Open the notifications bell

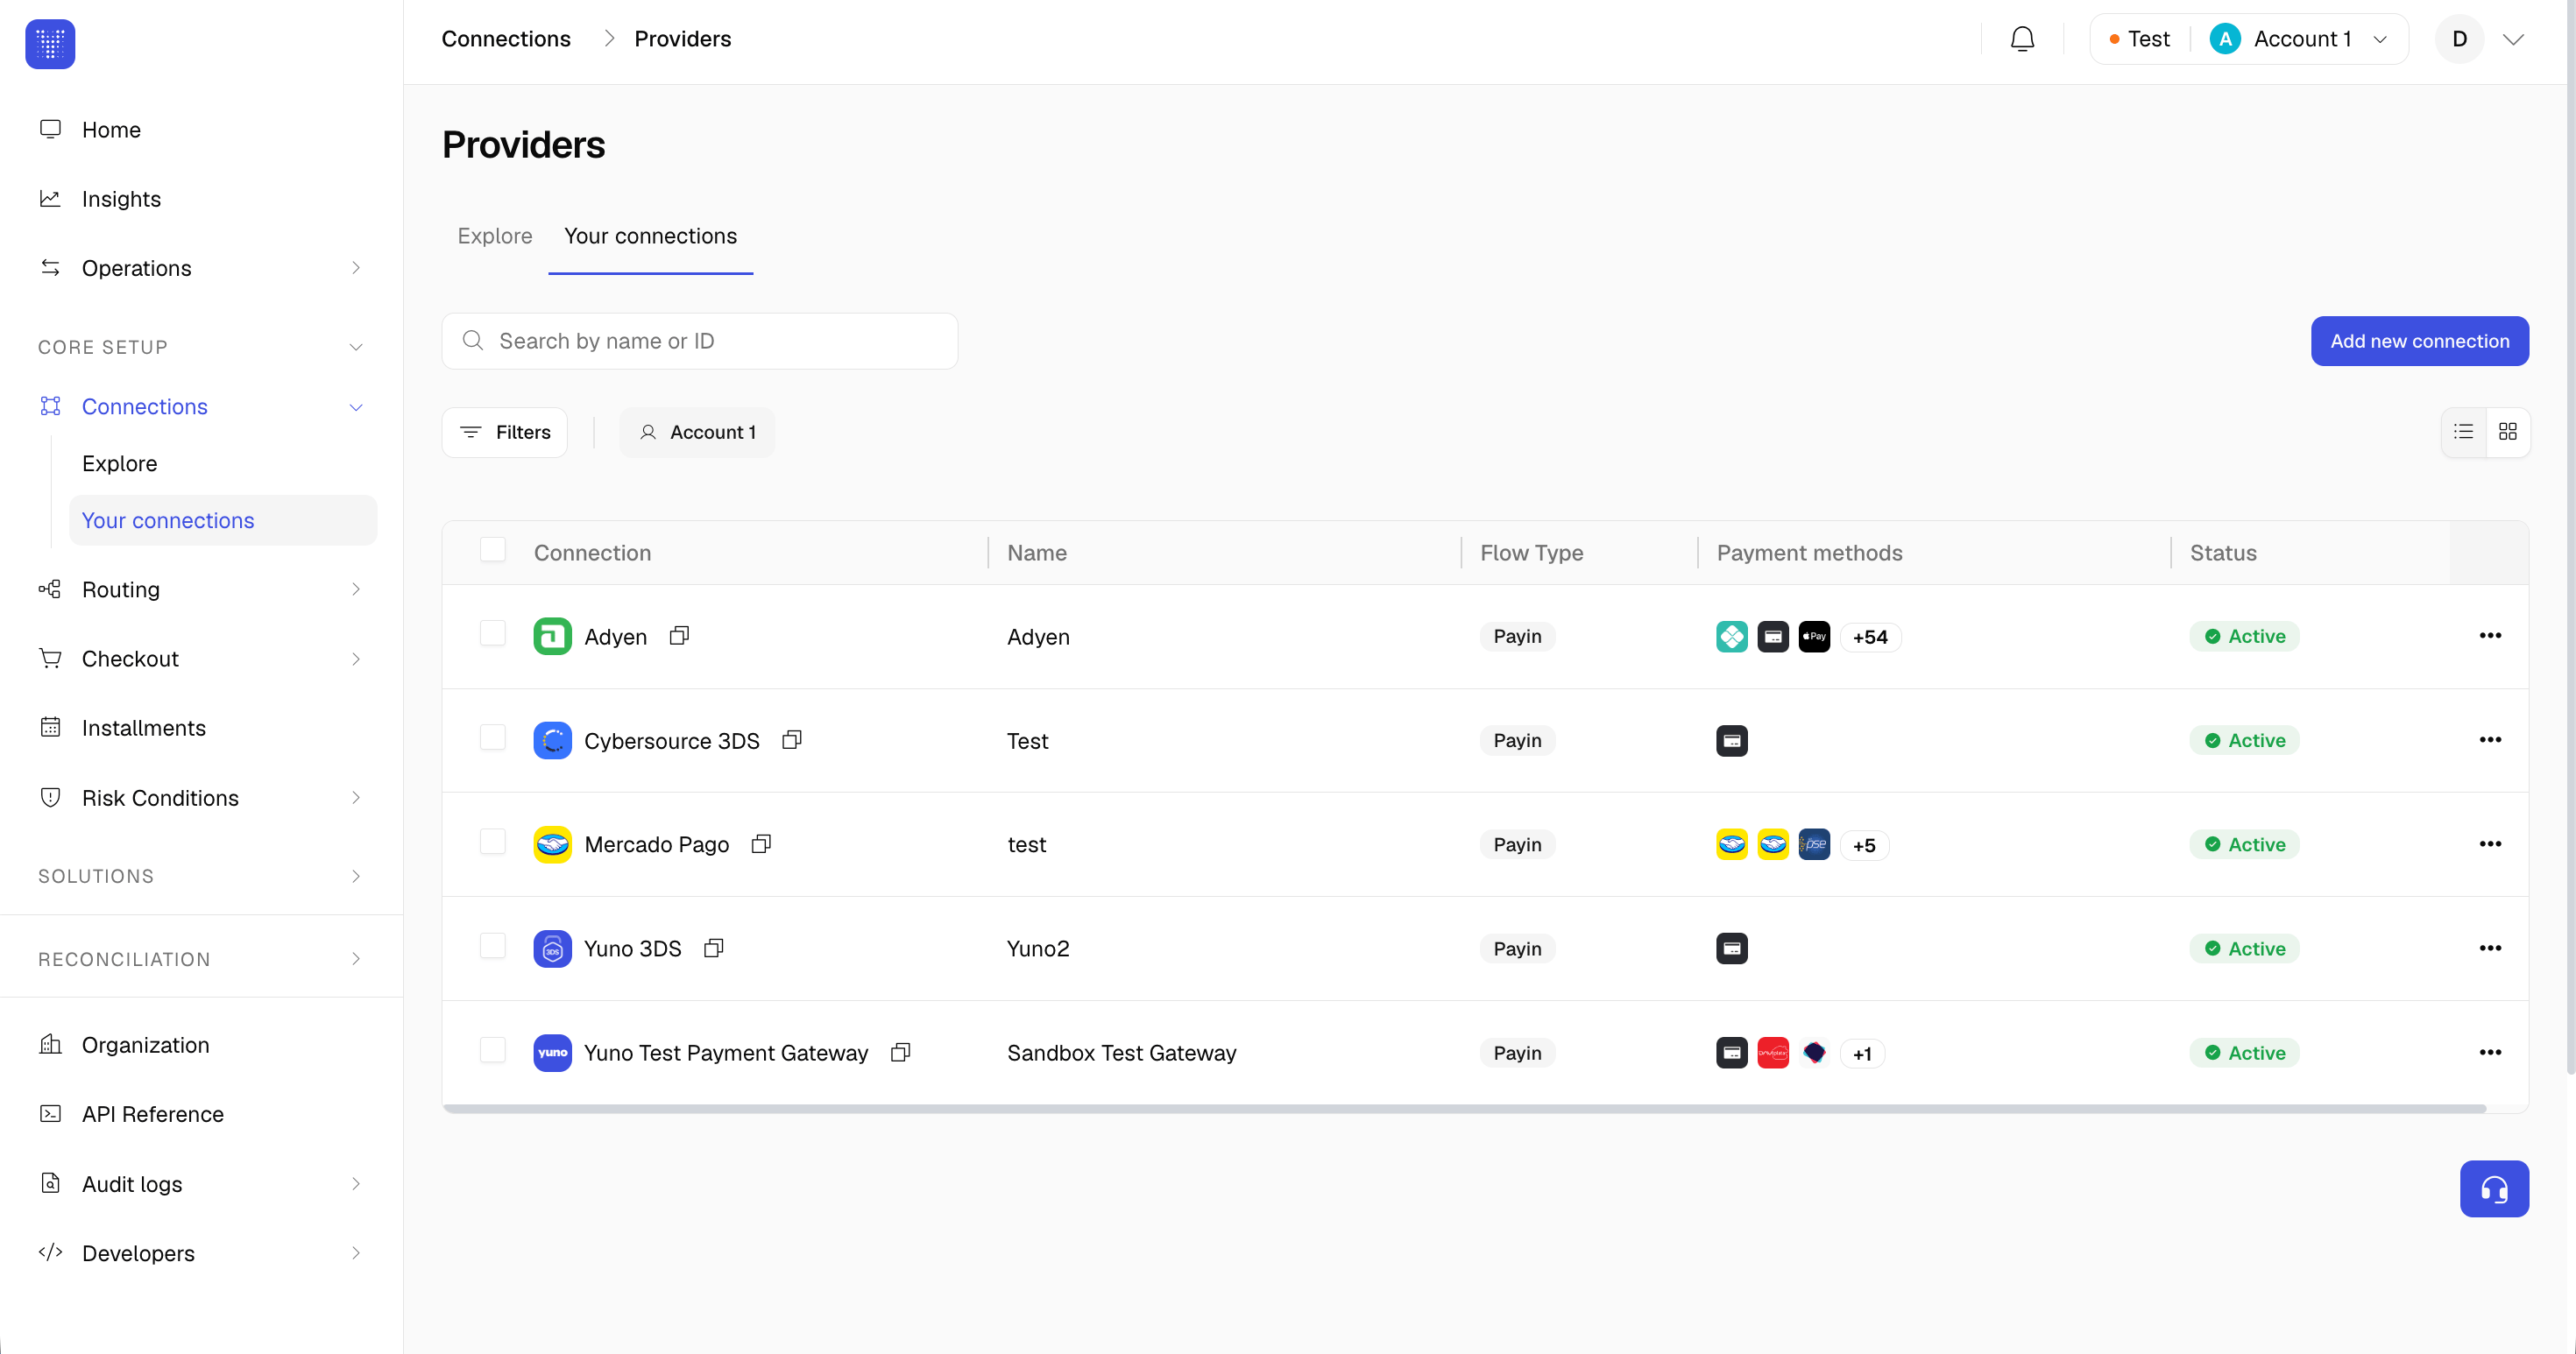click(x=2022, y=39)
